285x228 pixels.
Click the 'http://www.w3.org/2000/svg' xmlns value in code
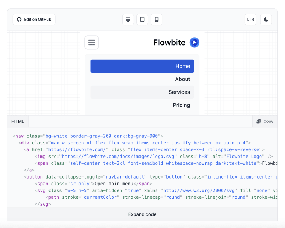(199, 190)
